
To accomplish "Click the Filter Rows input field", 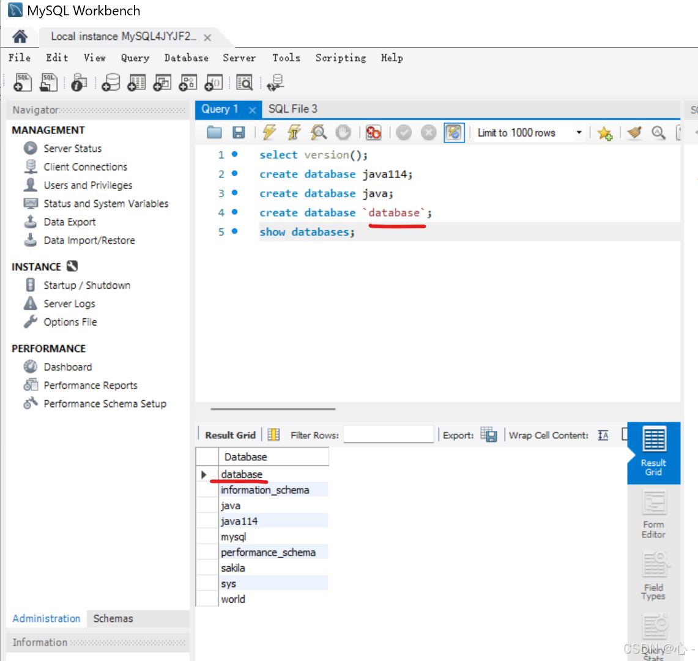I will tap(388, 435).
